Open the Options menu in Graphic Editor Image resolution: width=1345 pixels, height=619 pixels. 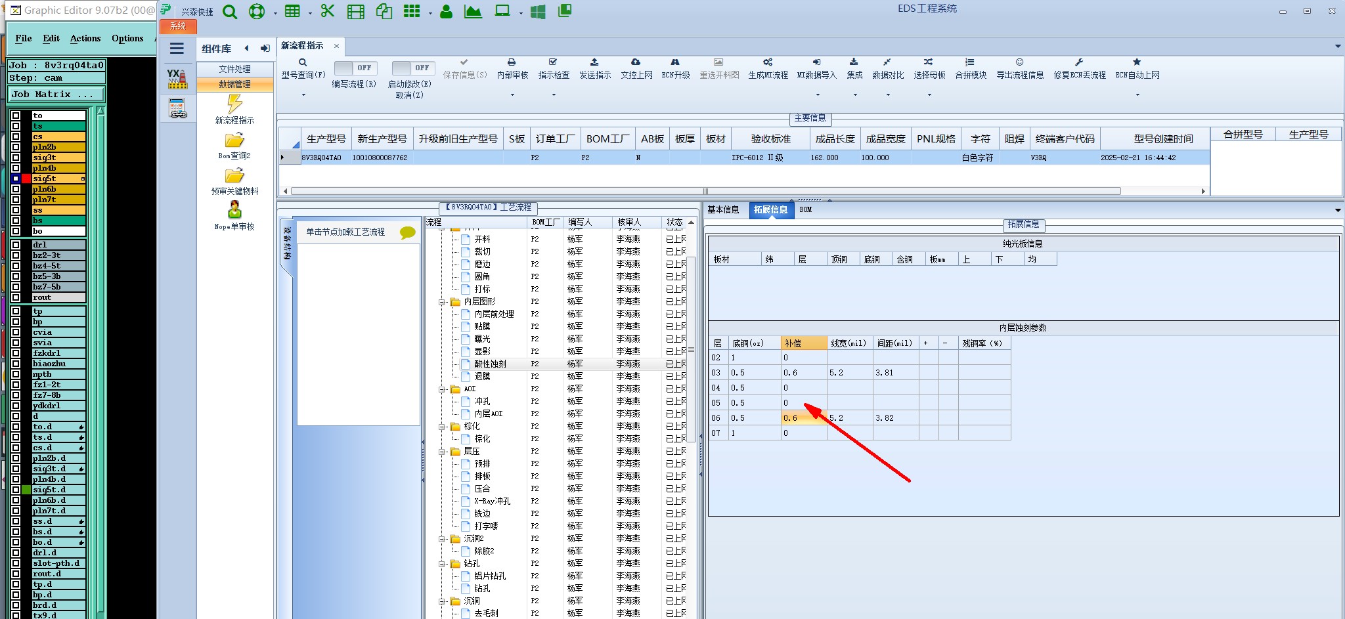[127, 38]
